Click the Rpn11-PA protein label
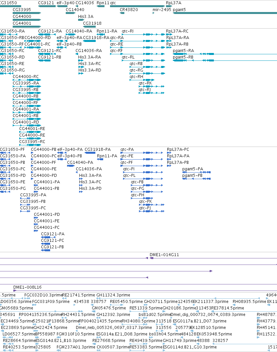 point(107,156)
